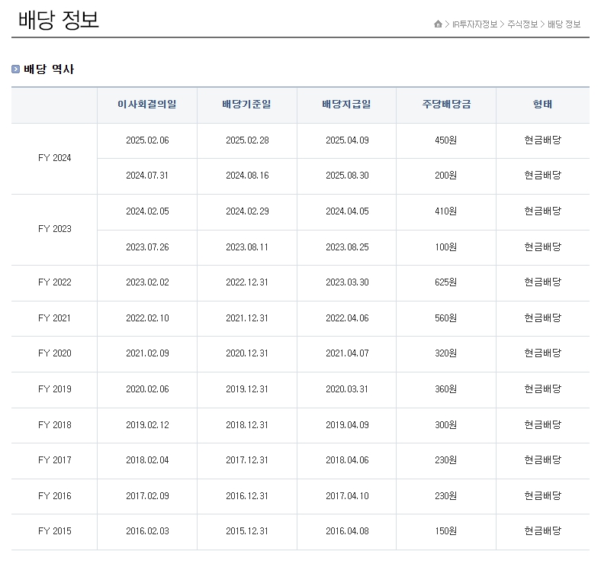This screenshot has width=601, height=561.
Task: Click board date 2023.07.26
Action: (147, 247)
